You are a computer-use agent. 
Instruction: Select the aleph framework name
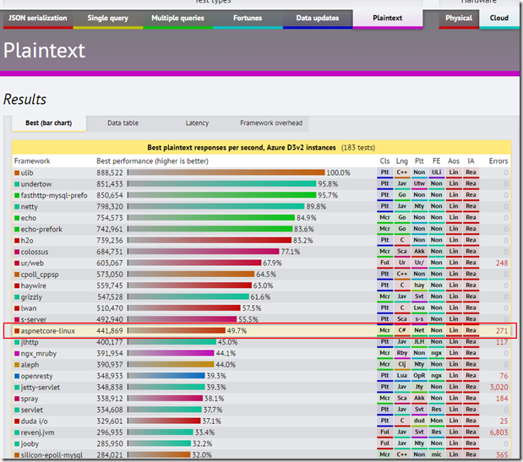tap(30, 365)
